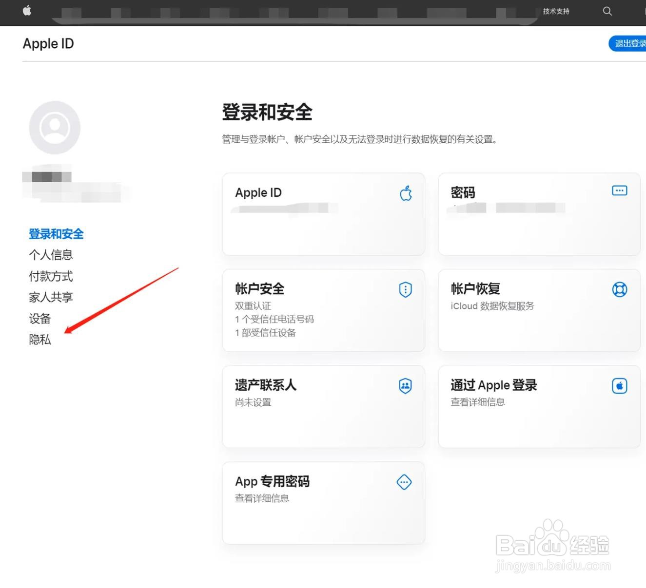Open 付款方式 in the sidebar
The image size is (646, 588).
click(x=51, y=276)
